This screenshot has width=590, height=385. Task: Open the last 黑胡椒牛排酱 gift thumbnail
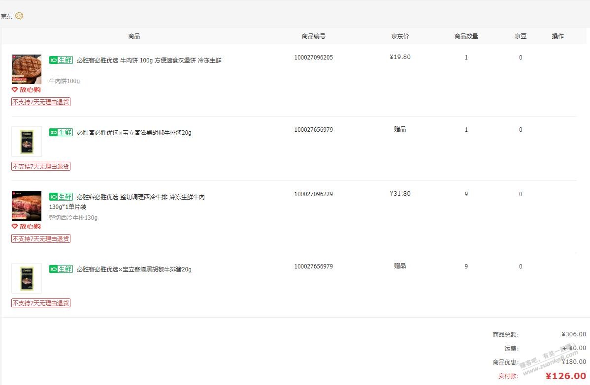coord(27,278)
